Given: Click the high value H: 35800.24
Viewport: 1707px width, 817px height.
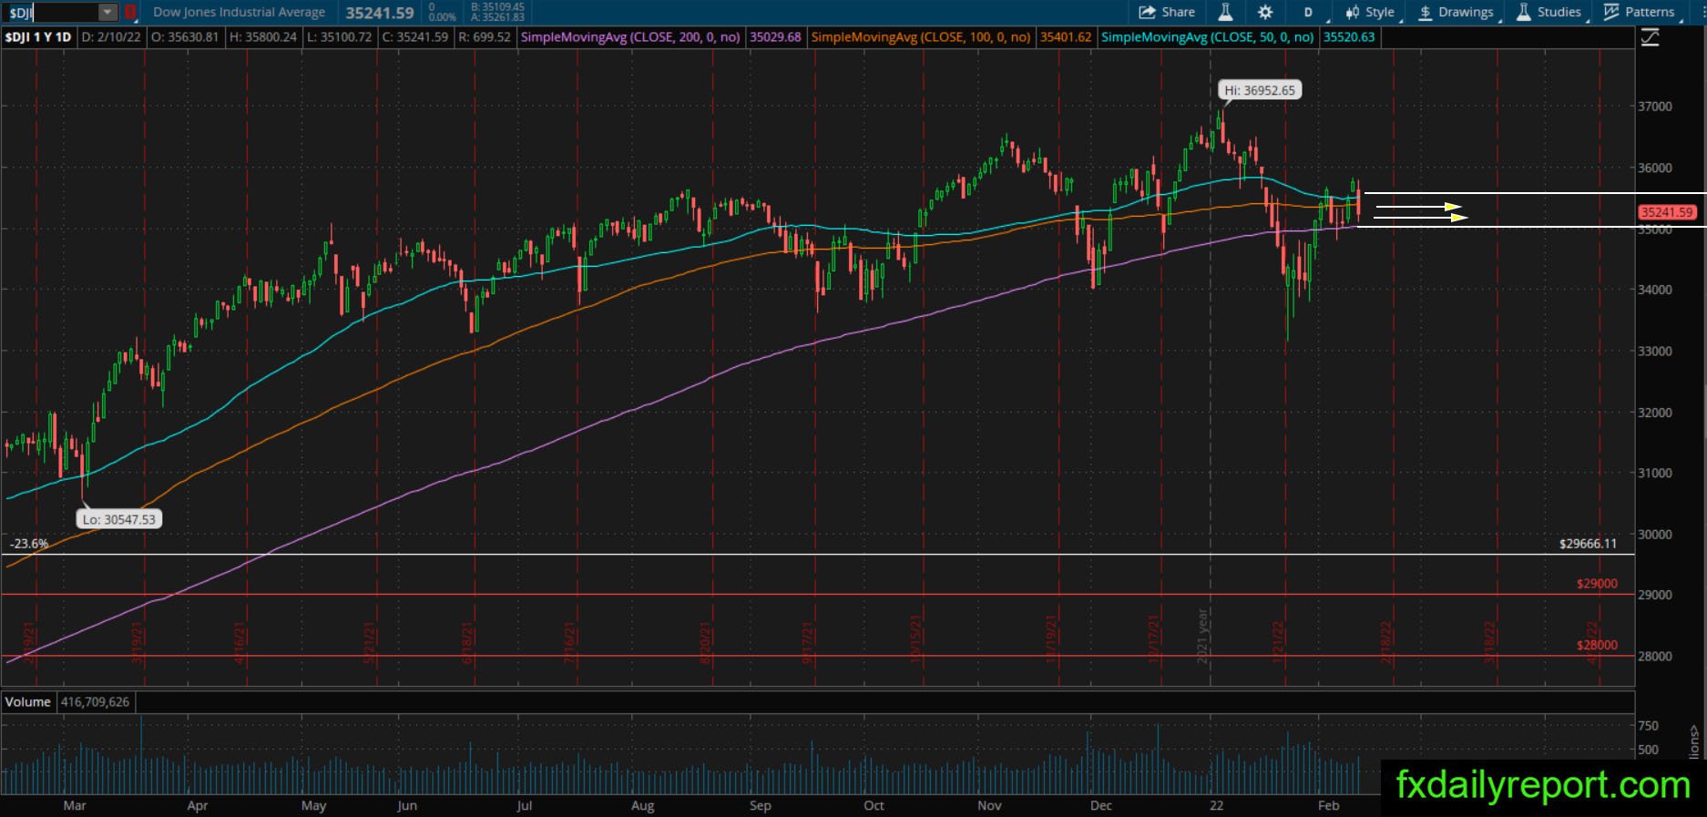Looking at the screenshot, I should (263, 37).
